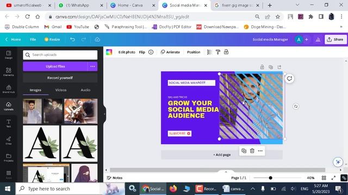
Task: Open the Elements panel
Action: (9, 71)
